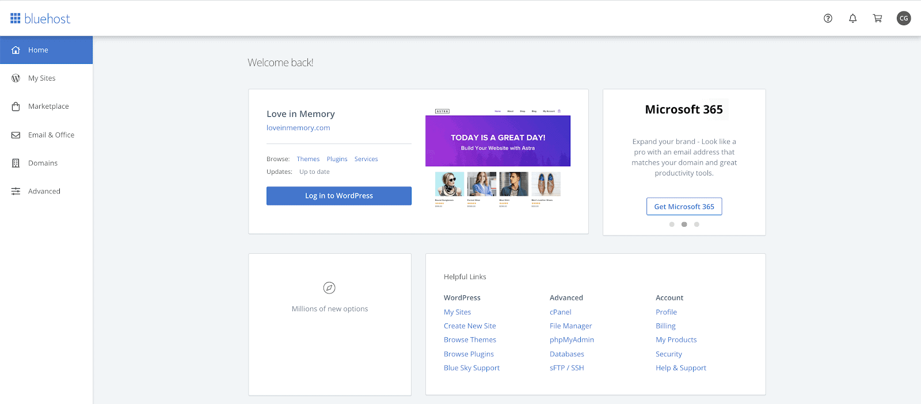921x404 pixels.
Task: Open the notifications bell icon
Action: [x=853, y=18]
